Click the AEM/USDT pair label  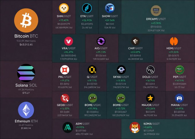tap(83, 124)
